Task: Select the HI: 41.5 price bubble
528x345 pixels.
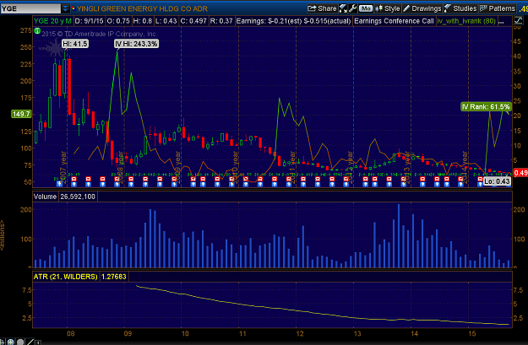Action: 75,44
